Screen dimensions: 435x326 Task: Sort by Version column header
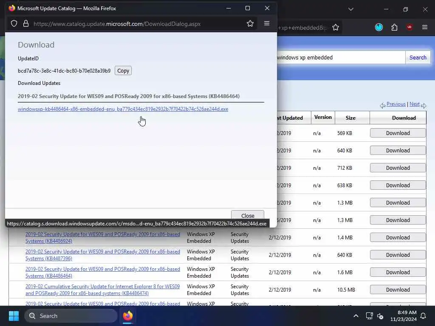point(323,117)
